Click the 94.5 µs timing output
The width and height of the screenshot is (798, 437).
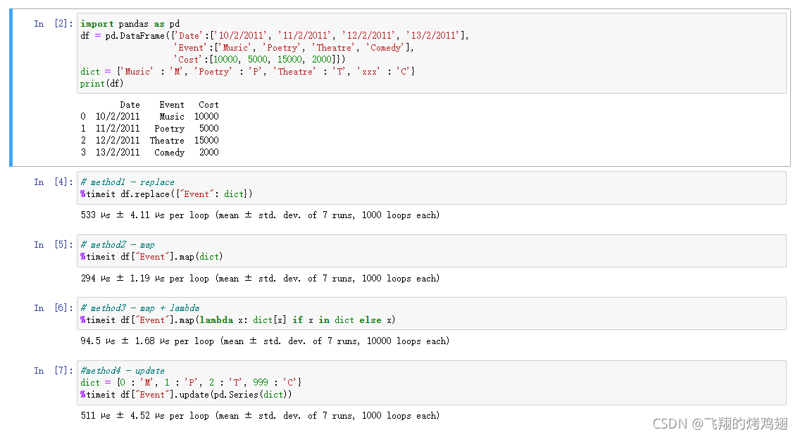tap(265, 341)
